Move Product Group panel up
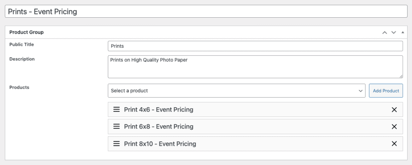Screen dimensions: 412x165 tap(385, 33)
